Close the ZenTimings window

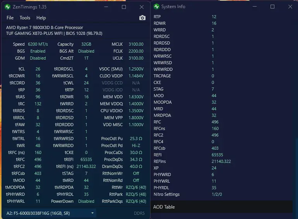click(142, 7)
